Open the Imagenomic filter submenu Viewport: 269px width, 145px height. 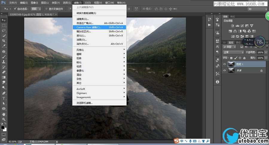[x=99, y=97]
